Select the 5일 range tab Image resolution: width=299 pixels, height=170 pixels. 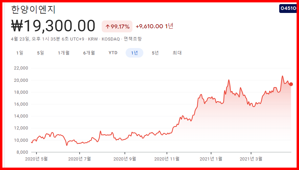coord(40,53)
